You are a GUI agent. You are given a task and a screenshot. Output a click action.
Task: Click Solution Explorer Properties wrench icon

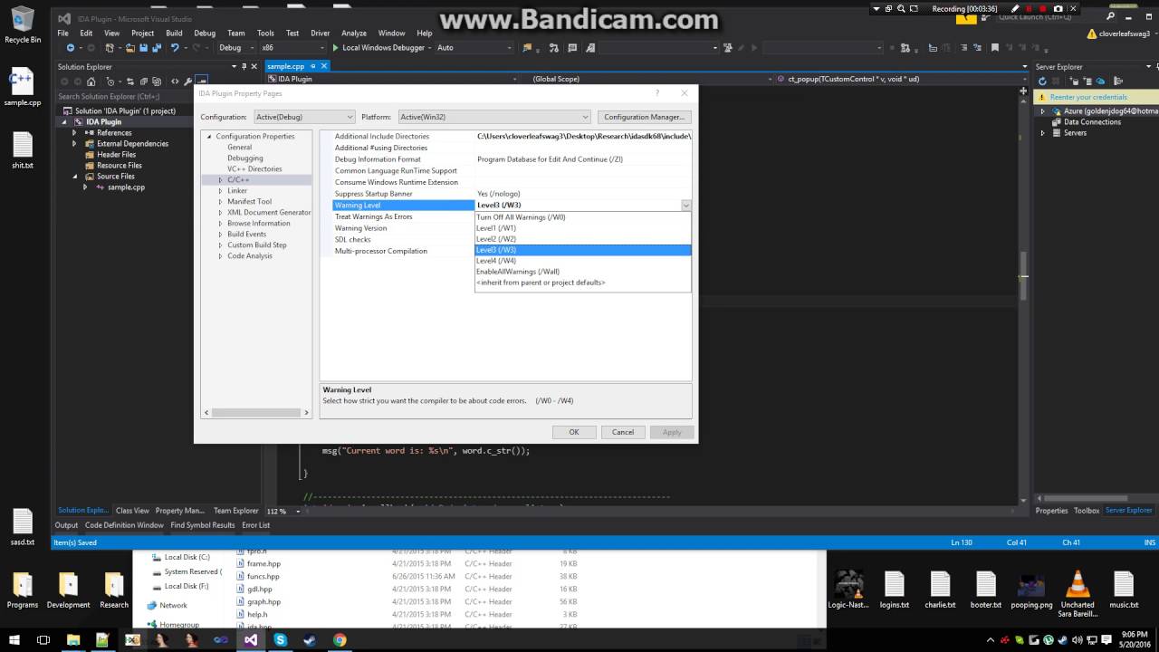pos(188,81)
